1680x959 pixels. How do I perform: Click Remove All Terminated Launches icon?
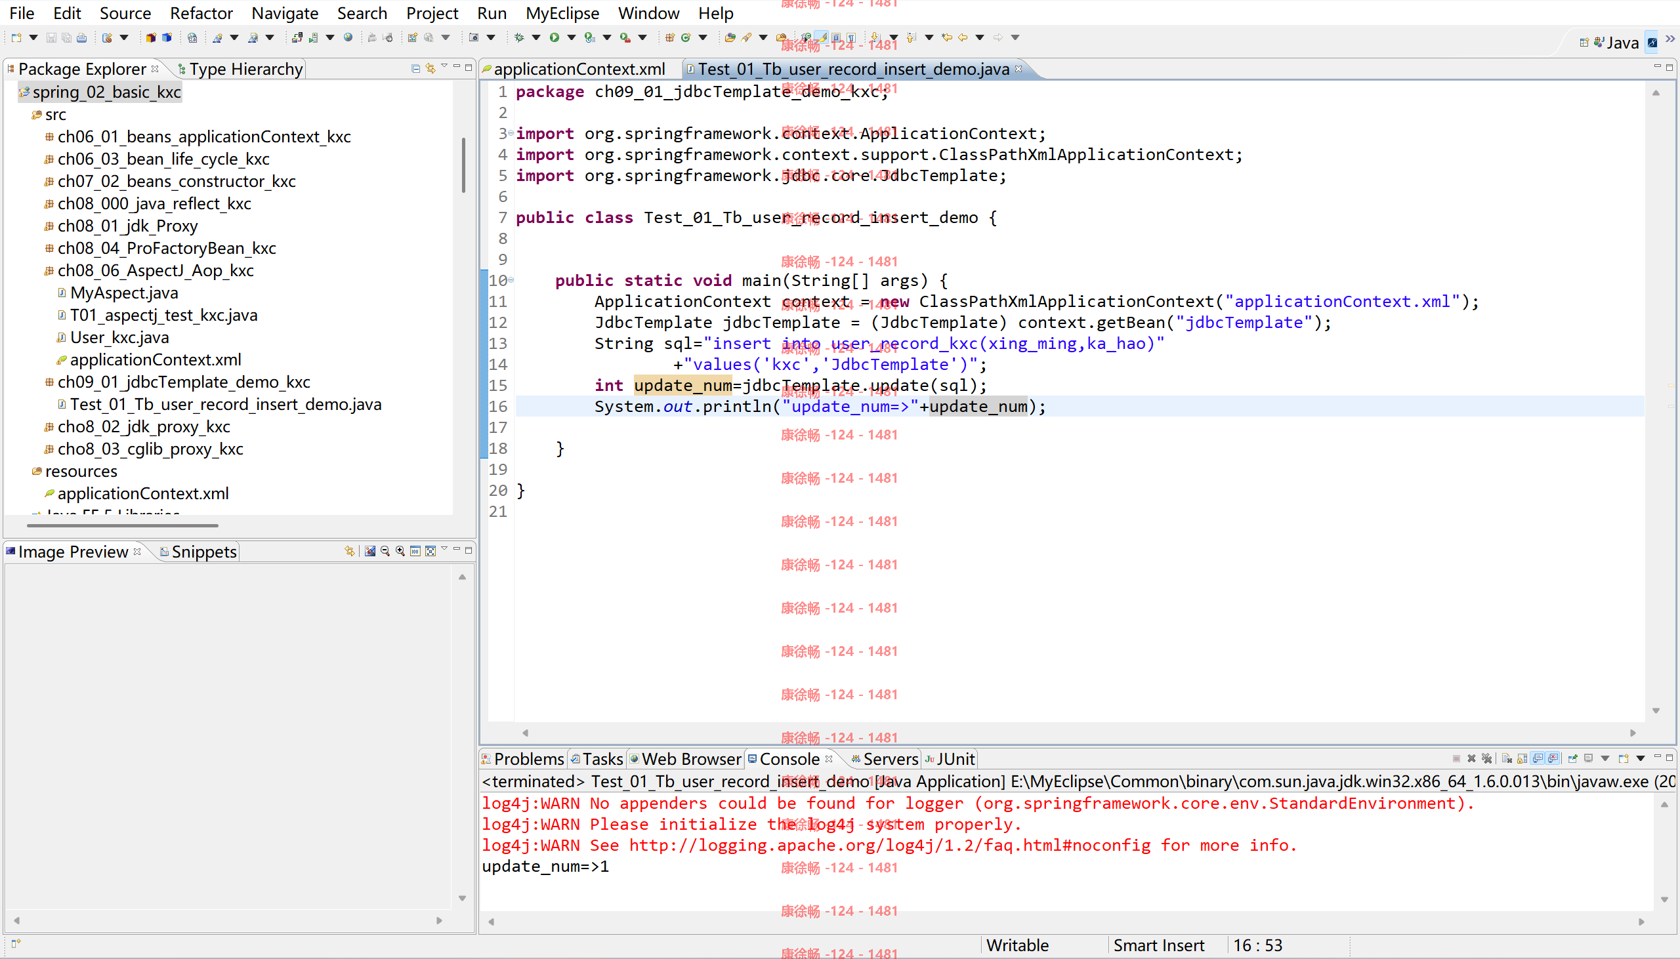(1487, 759)
